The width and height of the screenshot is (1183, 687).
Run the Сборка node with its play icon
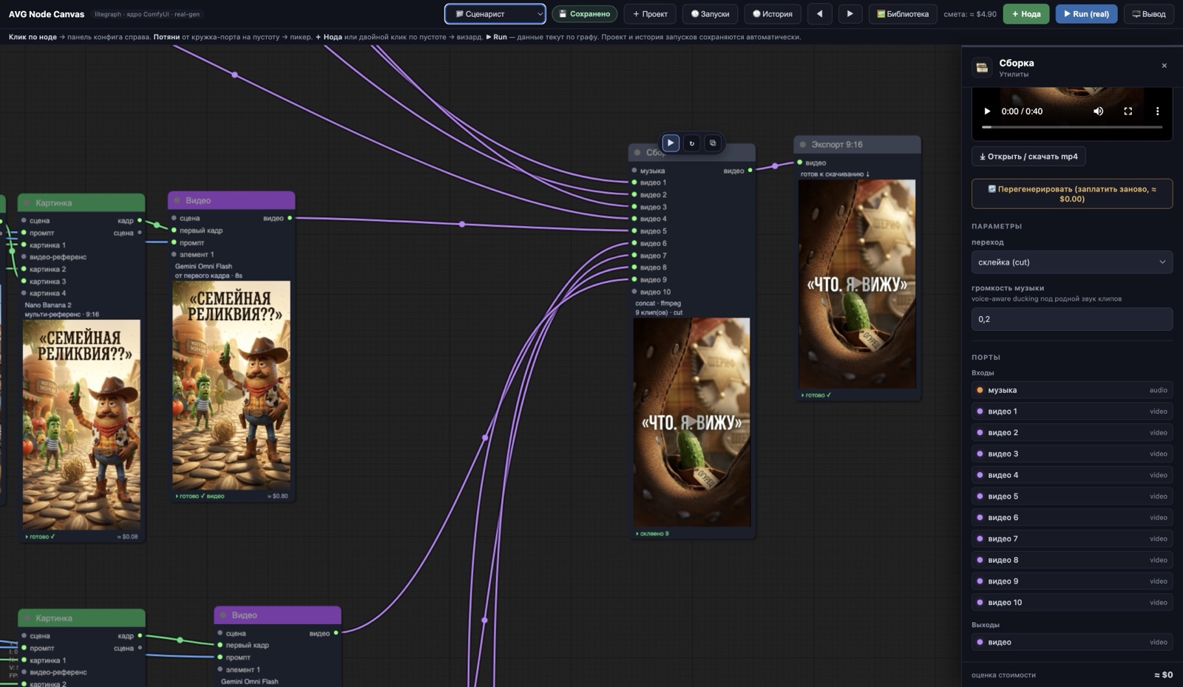point(671,143)
